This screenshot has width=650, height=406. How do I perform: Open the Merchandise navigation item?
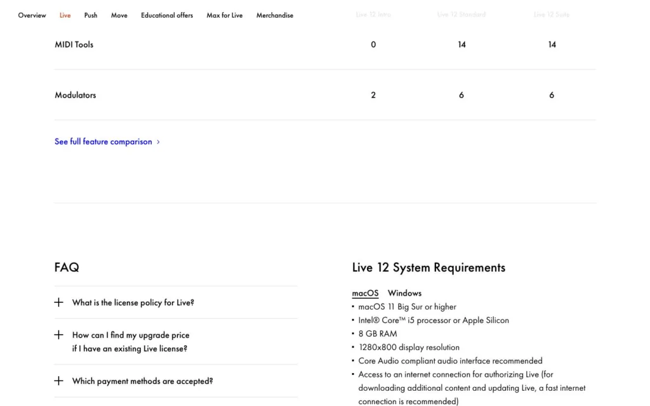pyautogui.click(x=275, y=15)
